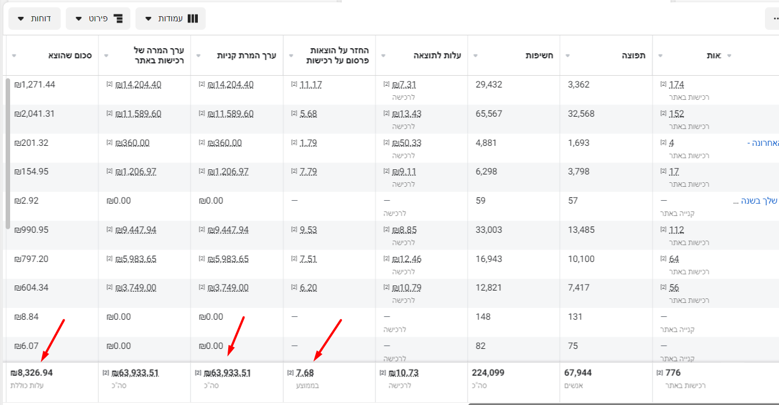Click reach value 32,568

tap(581, 113)
